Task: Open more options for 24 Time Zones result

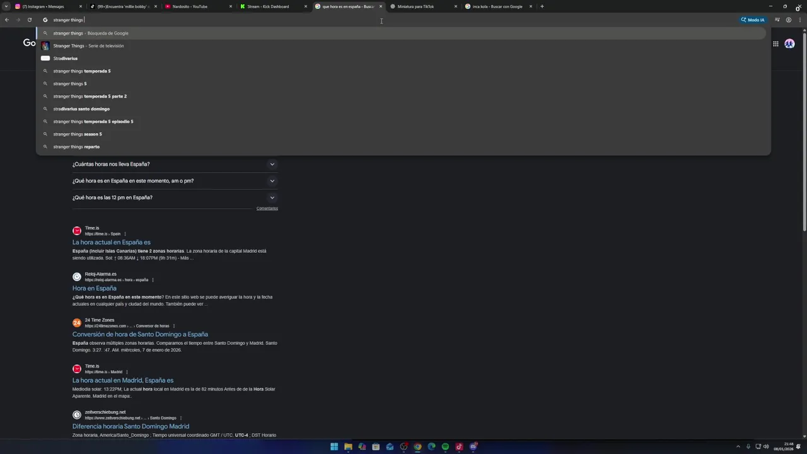Action: pos(174,326)
